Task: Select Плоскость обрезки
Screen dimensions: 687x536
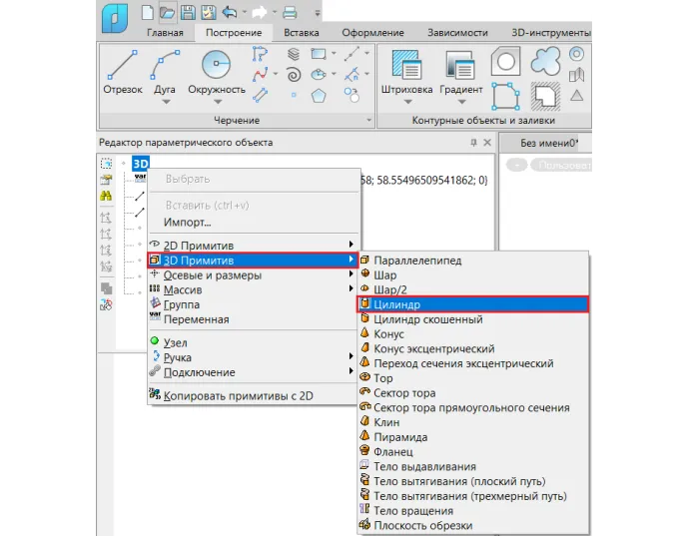Action: (x=473, y=525)
